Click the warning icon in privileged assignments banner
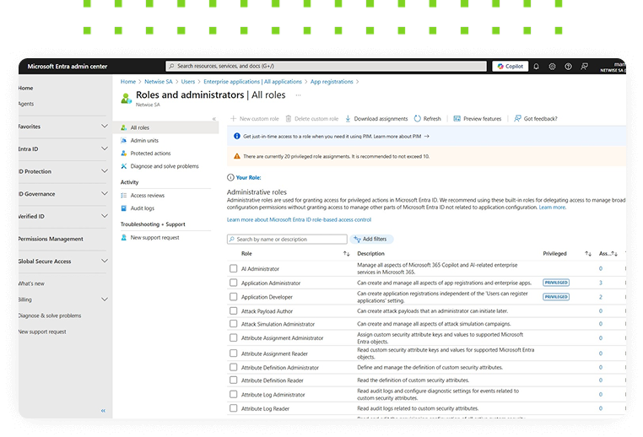 (236, 156)
